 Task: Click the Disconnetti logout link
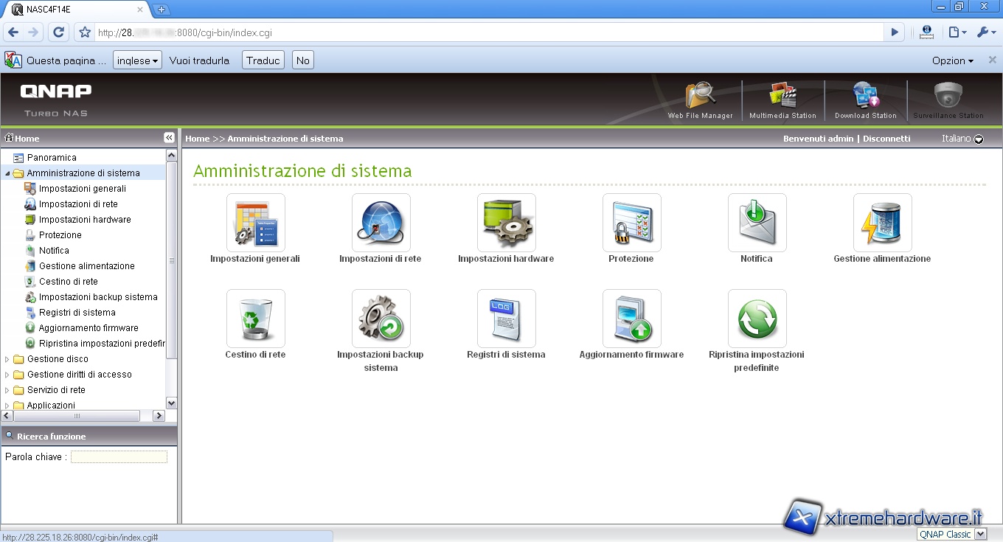[x=886, y=139]
